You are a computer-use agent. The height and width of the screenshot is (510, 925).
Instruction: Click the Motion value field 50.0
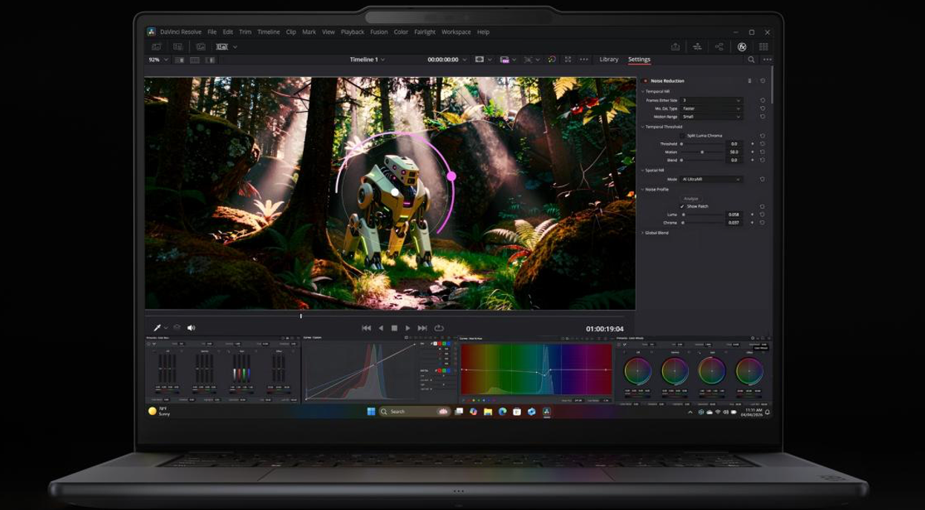(x=734, y=152)
